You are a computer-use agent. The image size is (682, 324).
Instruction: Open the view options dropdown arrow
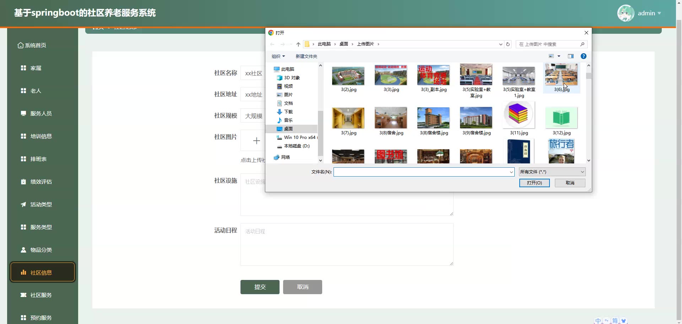[x=559, y=56]
